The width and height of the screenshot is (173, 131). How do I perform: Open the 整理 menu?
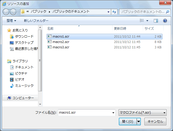pos(11,21)
